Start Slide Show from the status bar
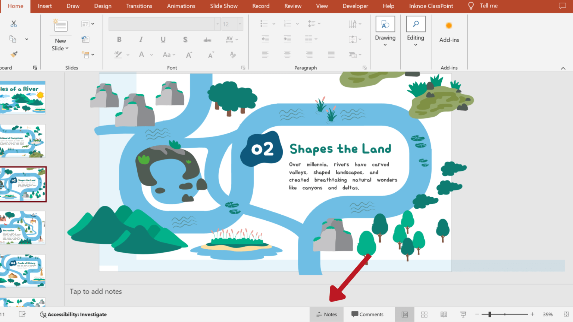This screenshot has width=573, height=322. tap(463, 314)
